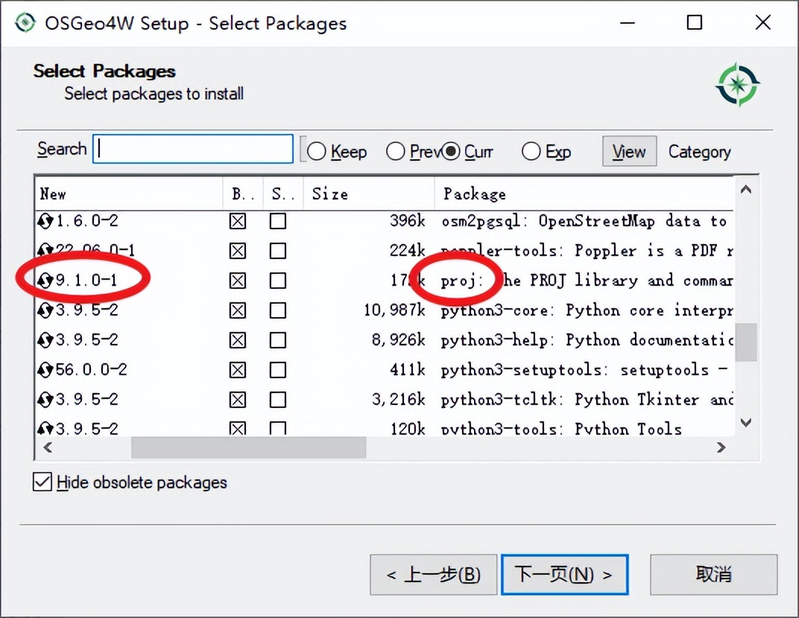Viewport: 799px width, 618px height.
Task: Enable source checkbox for python3-setuptools
Action: click(278, 370)
